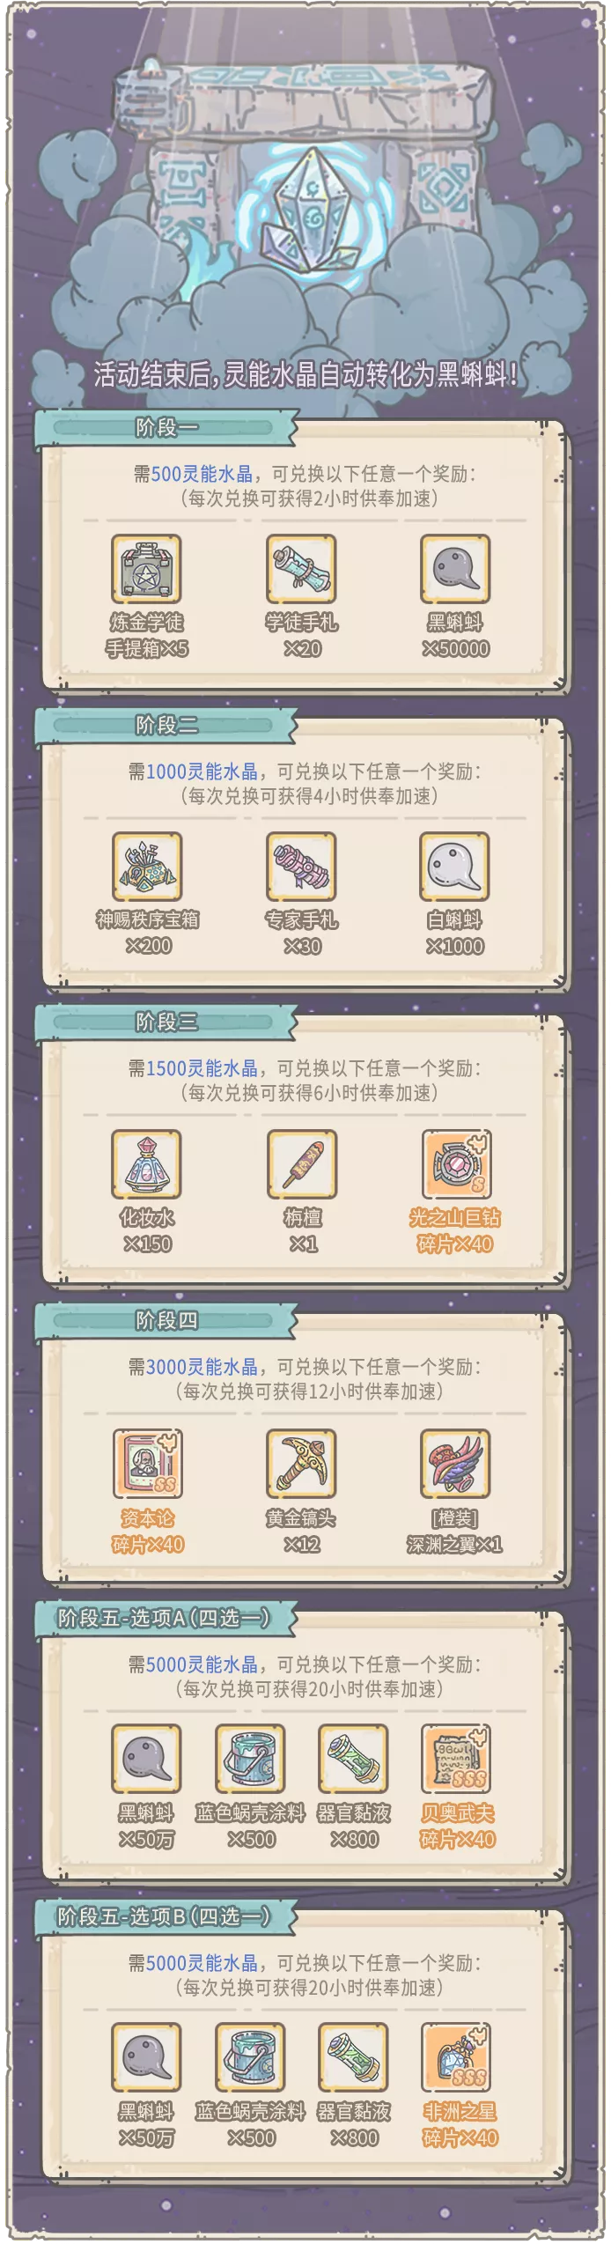This screenshot has width=611, height=2244.
Task: Choose the 学徒手札 scroll icon
Action: 301,569
